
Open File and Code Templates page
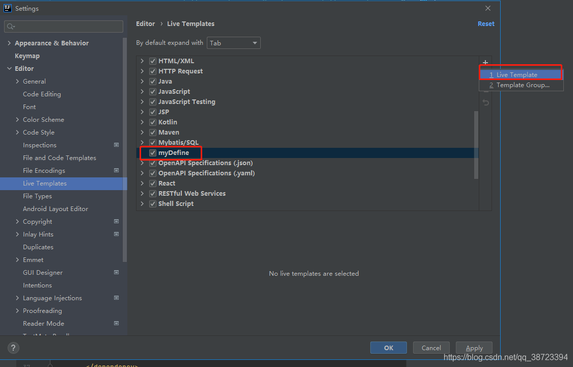60,158
